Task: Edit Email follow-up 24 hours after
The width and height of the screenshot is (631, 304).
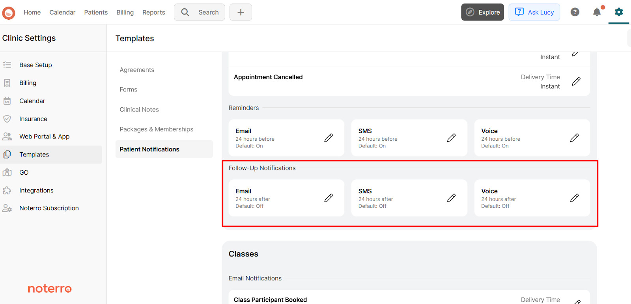Action: click(x=329, y=198)
